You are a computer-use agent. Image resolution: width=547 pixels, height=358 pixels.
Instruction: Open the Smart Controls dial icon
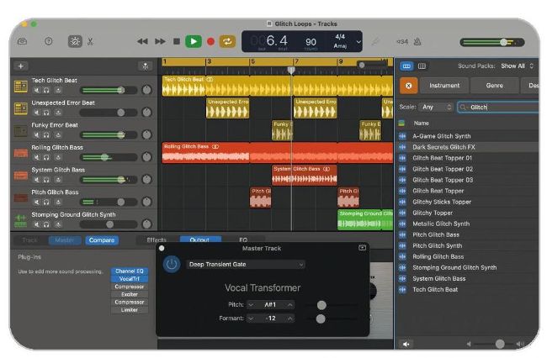pos(73,41)
